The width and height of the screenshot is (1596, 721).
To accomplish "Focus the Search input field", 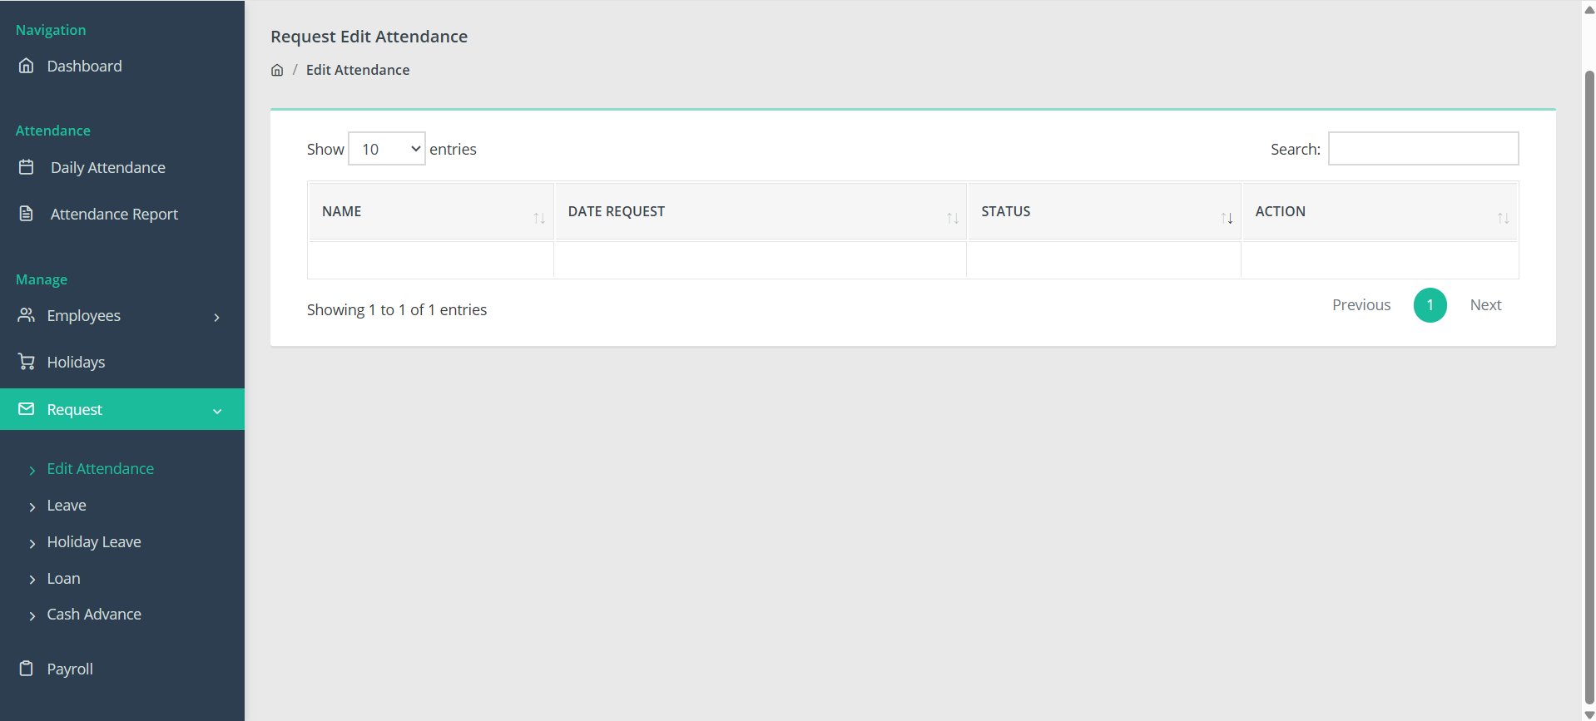I will (x=1423, y=149).
